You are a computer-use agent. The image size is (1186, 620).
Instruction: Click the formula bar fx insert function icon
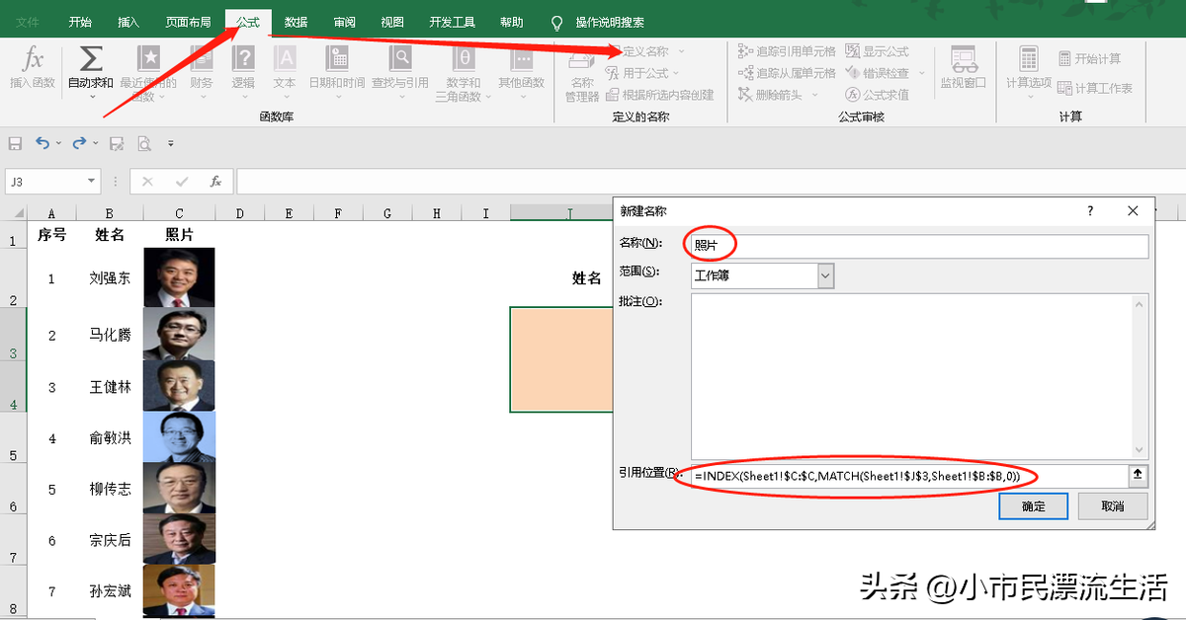point(215,182)
